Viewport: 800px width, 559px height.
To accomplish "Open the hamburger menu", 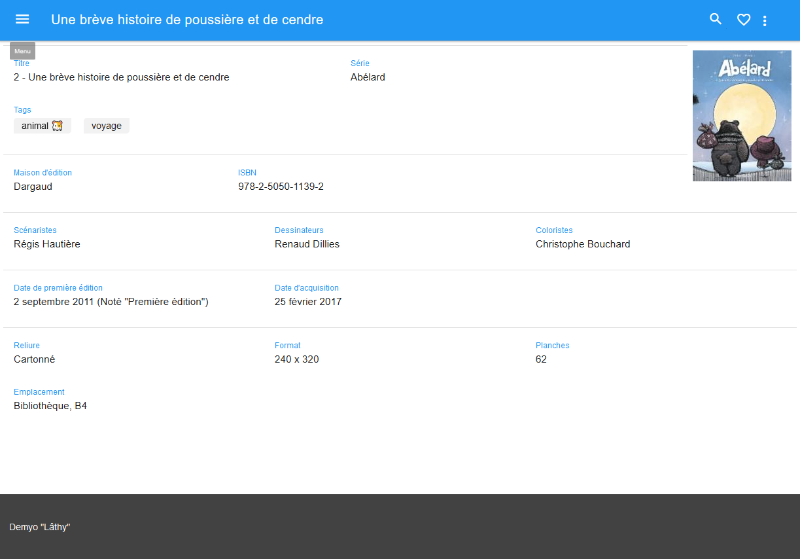I will coord(22,20).
